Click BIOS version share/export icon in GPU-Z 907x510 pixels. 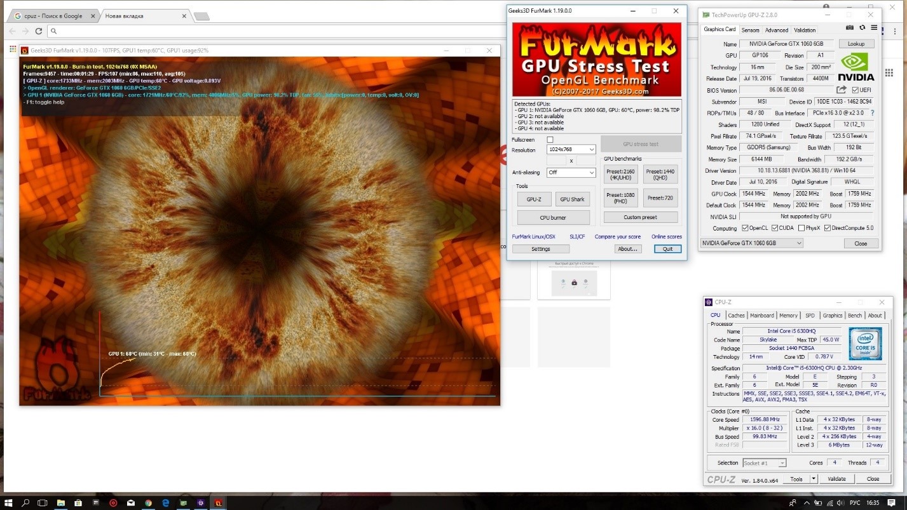coord(842,90)
